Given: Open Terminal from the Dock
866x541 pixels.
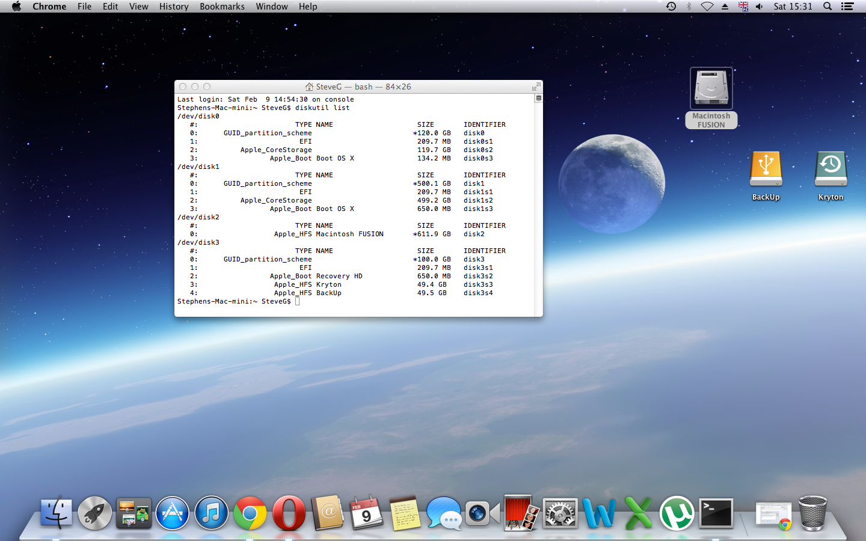Looking at the screenshot, I should [716, 514].
